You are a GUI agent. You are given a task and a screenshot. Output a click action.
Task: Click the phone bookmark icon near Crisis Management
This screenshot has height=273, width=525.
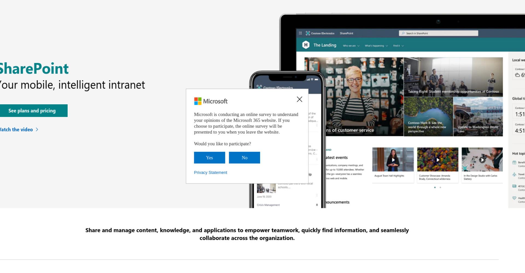coord(317,205)
